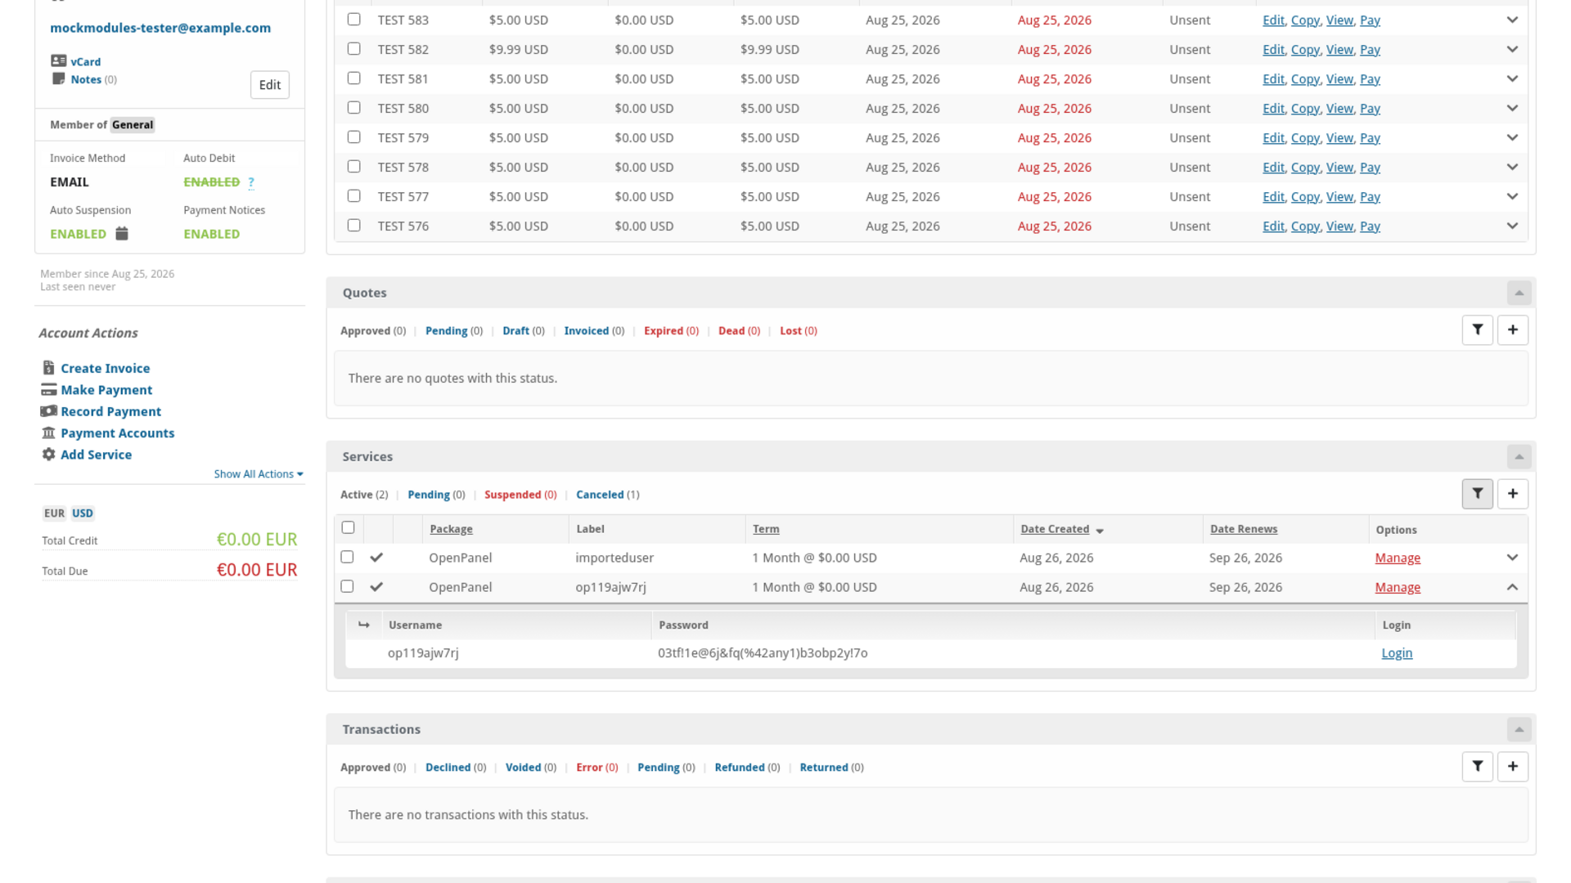The image size is (1571, 883).
Task: Add a new quote with plus button
Action: click(1512, 330)
